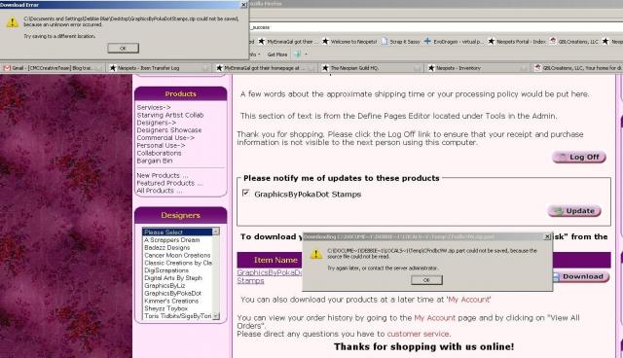623x358 pixels.
Task: Click the Gmail tab envelope icon
Action: (x=7, y=68)
